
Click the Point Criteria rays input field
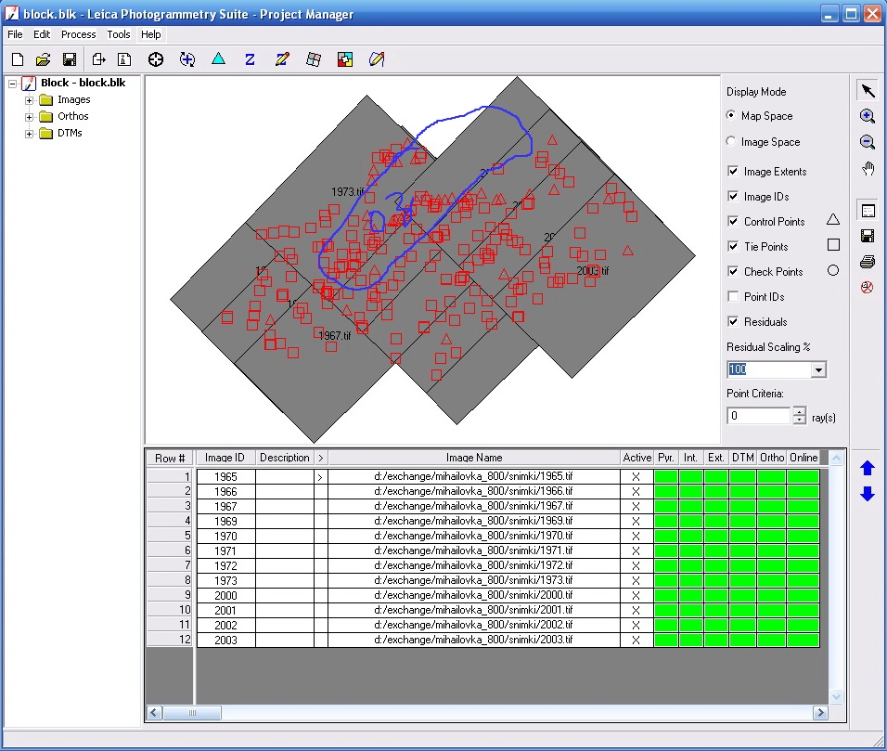pos(758,416)
